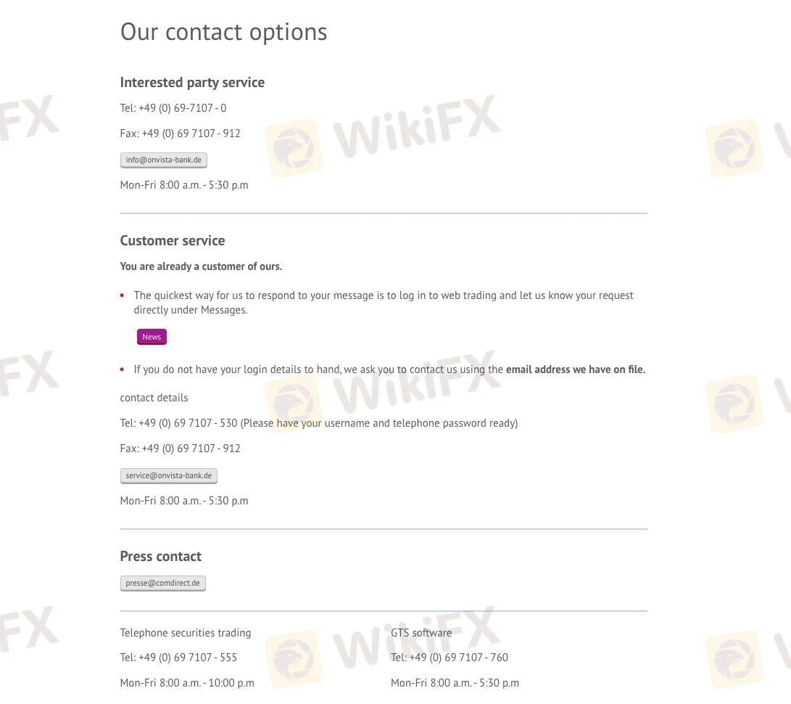This screenshot has height=704, width=791.
Task: Select the "Interested party service" heading
Action: [x=192, y=83]
